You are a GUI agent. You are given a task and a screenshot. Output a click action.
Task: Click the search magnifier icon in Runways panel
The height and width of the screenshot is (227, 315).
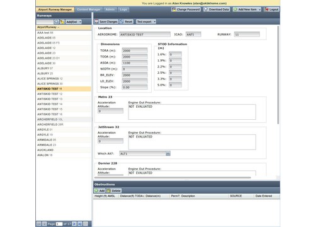click(57, 22)
